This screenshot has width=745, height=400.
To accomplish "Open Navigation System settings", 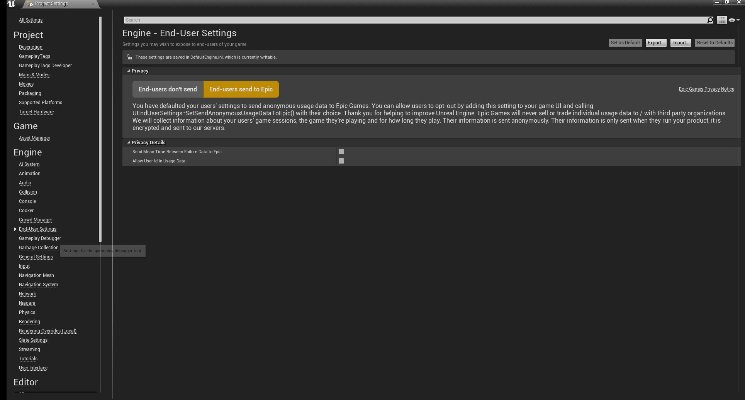I will [x=38, y=285].
